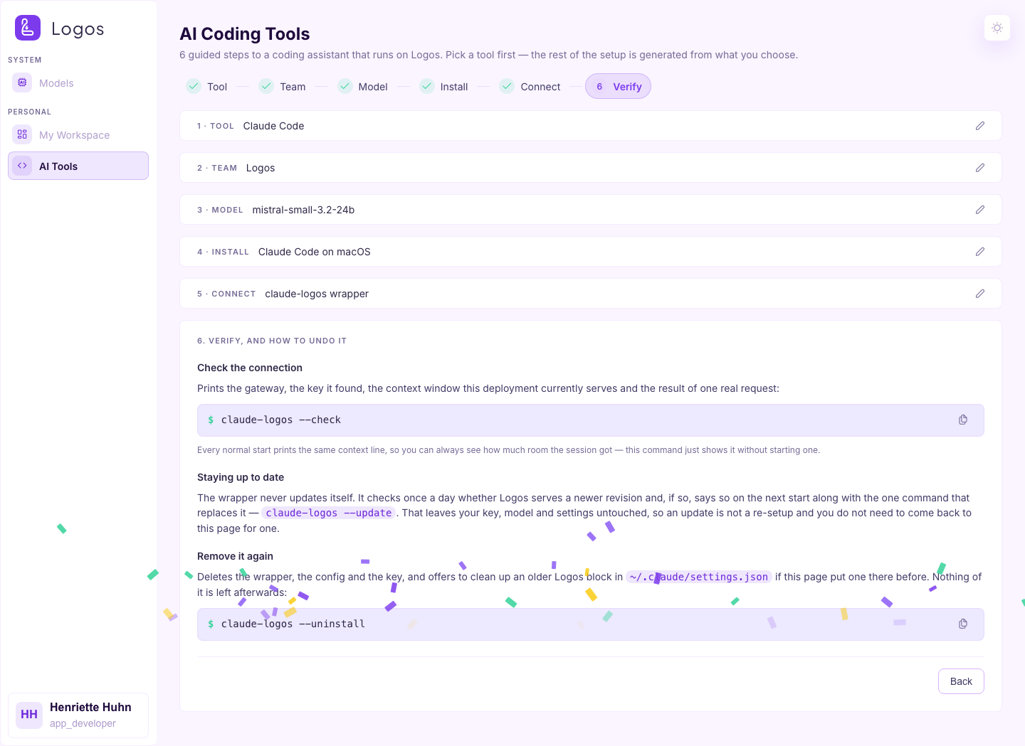1025x746 pixels.
Task: Edit the Tool step with pencil icon
Action: (x=980, y=126)
